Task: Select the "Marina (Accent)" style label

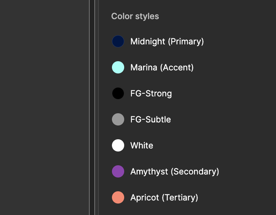Action: coord(162,67)
